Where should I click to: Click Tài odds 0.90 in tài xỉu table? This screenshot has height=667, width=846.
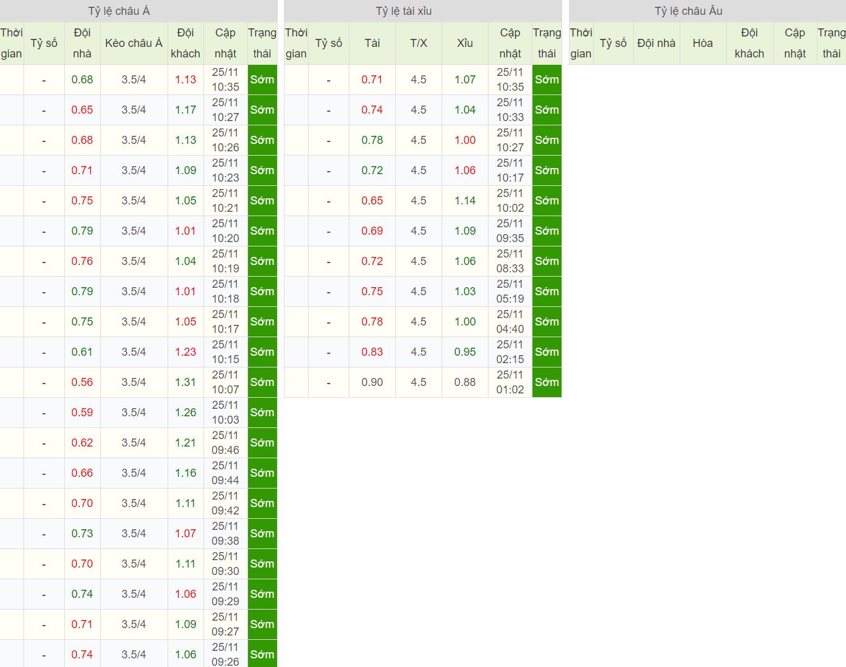(x=372, y=382)
